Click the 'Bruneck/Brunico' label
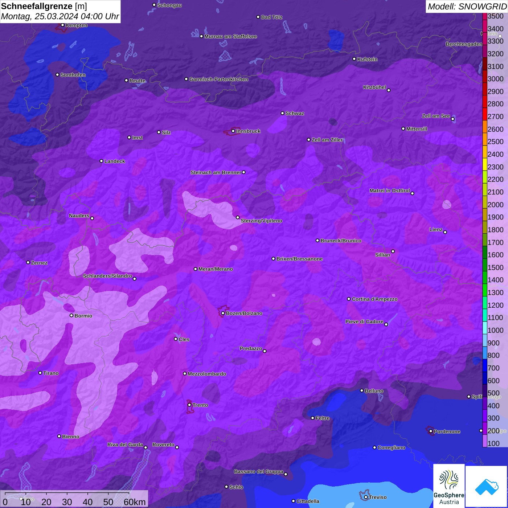This screenshot has width=508, height=508. [x=341, y=241]
